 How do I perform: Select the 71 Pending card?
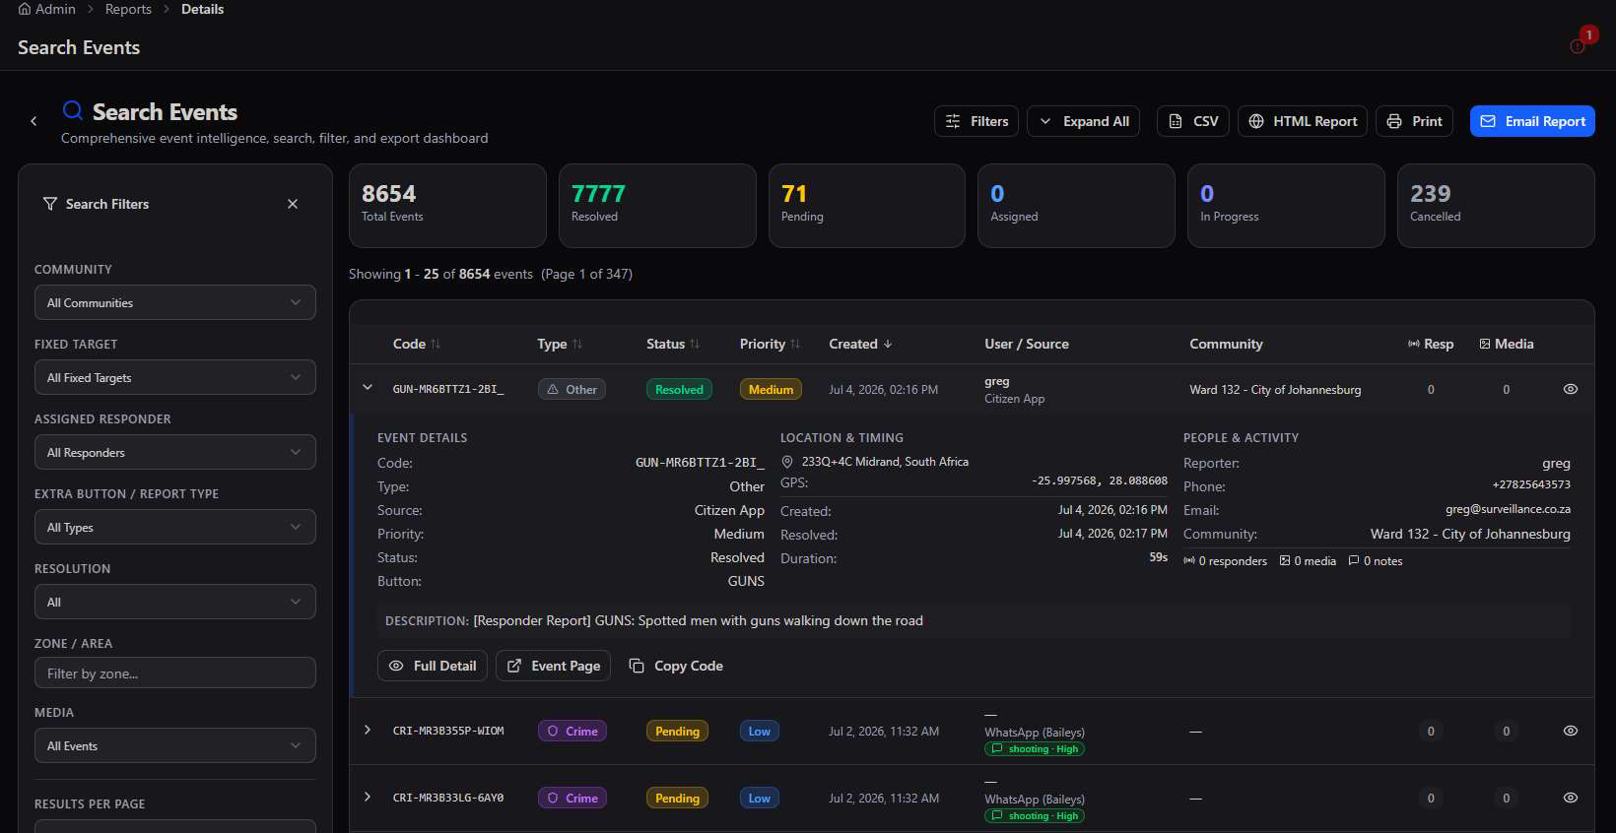(866, 205)
